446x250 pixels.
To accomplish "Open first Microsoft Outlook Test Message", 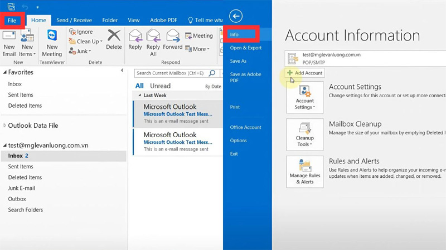I will pyautogui.click(x=178, y=114).
